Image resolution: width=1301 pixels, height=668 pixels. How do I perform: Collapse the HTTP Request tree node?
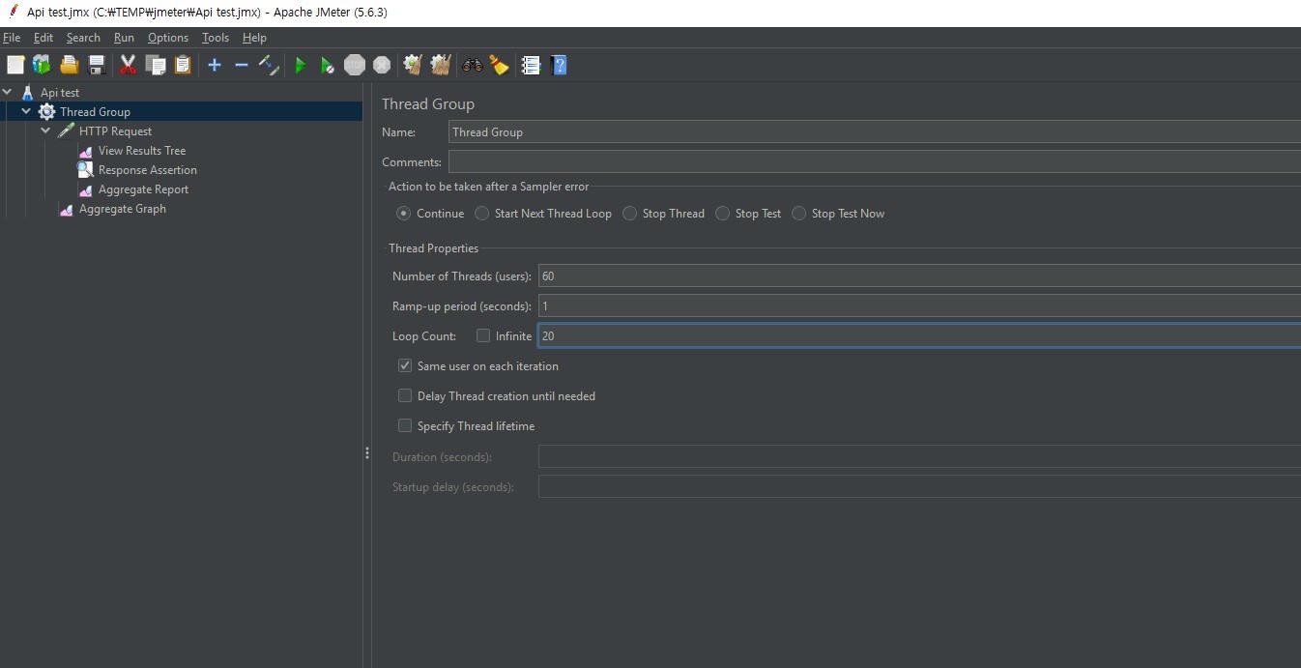click(45, 131)
